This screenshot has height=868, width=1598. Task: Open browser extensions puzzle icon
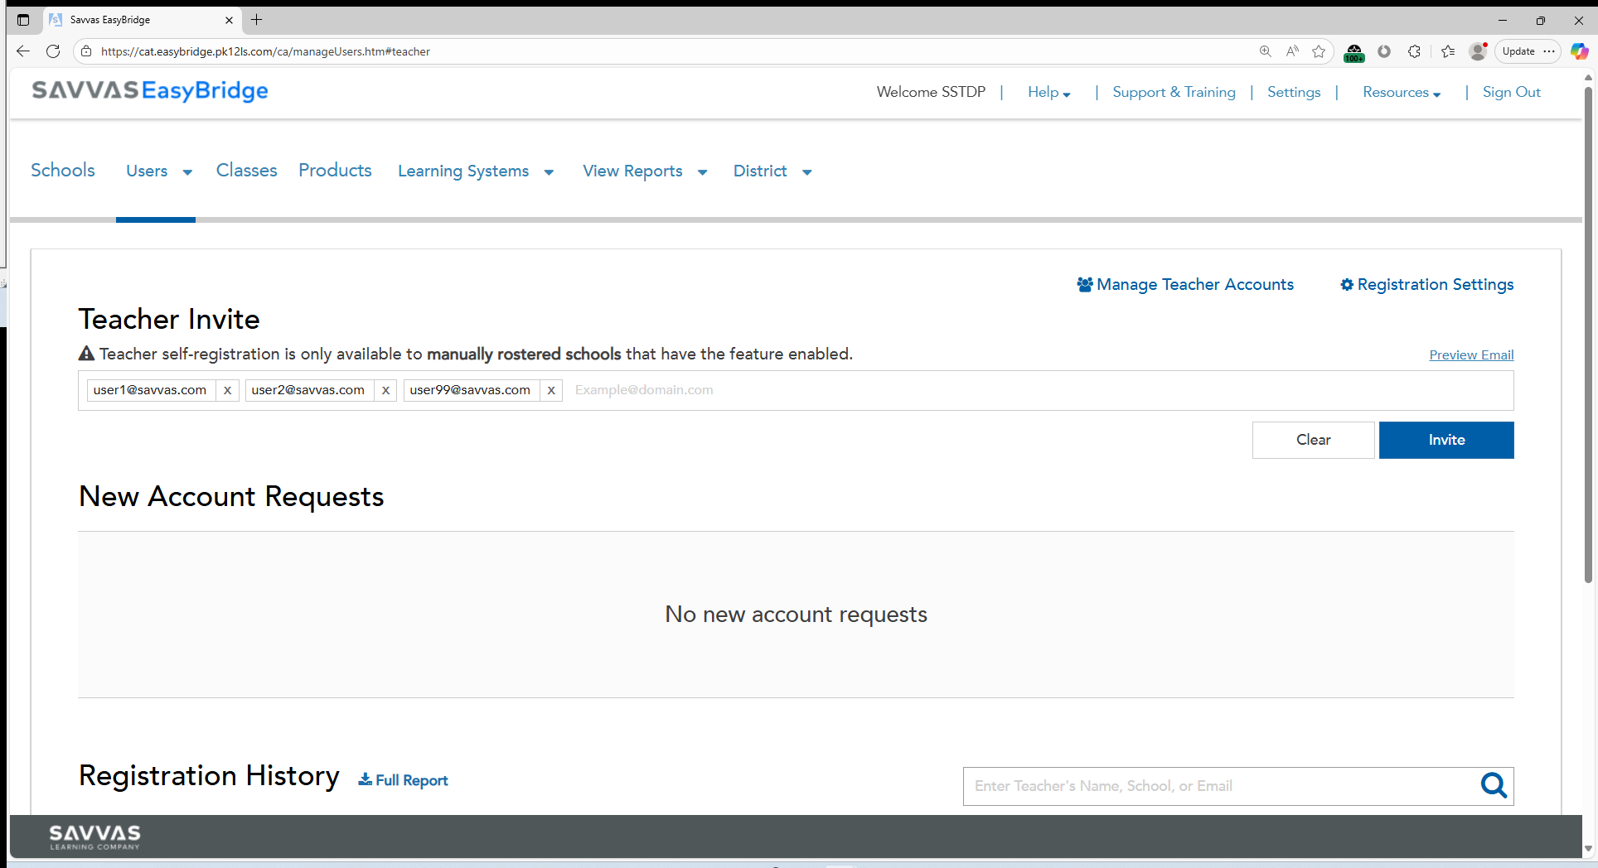point(1414,51)
